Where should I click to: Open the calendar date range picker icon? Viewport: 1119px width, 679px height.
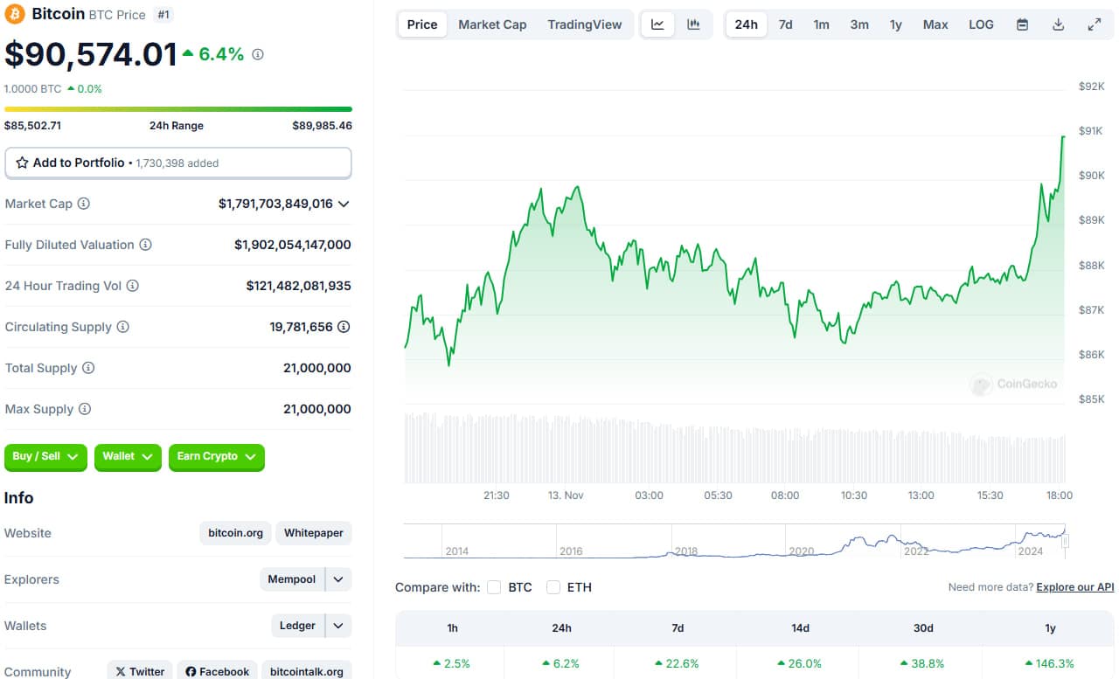1022,24
